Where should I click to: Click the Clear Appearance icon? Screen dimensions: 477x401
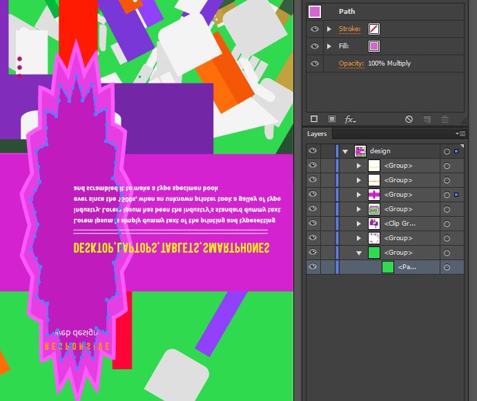(x=409, y=119)
